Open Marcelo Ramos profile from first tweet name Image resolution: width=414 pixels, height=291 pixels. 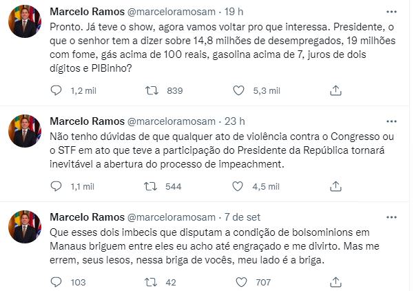87,12
